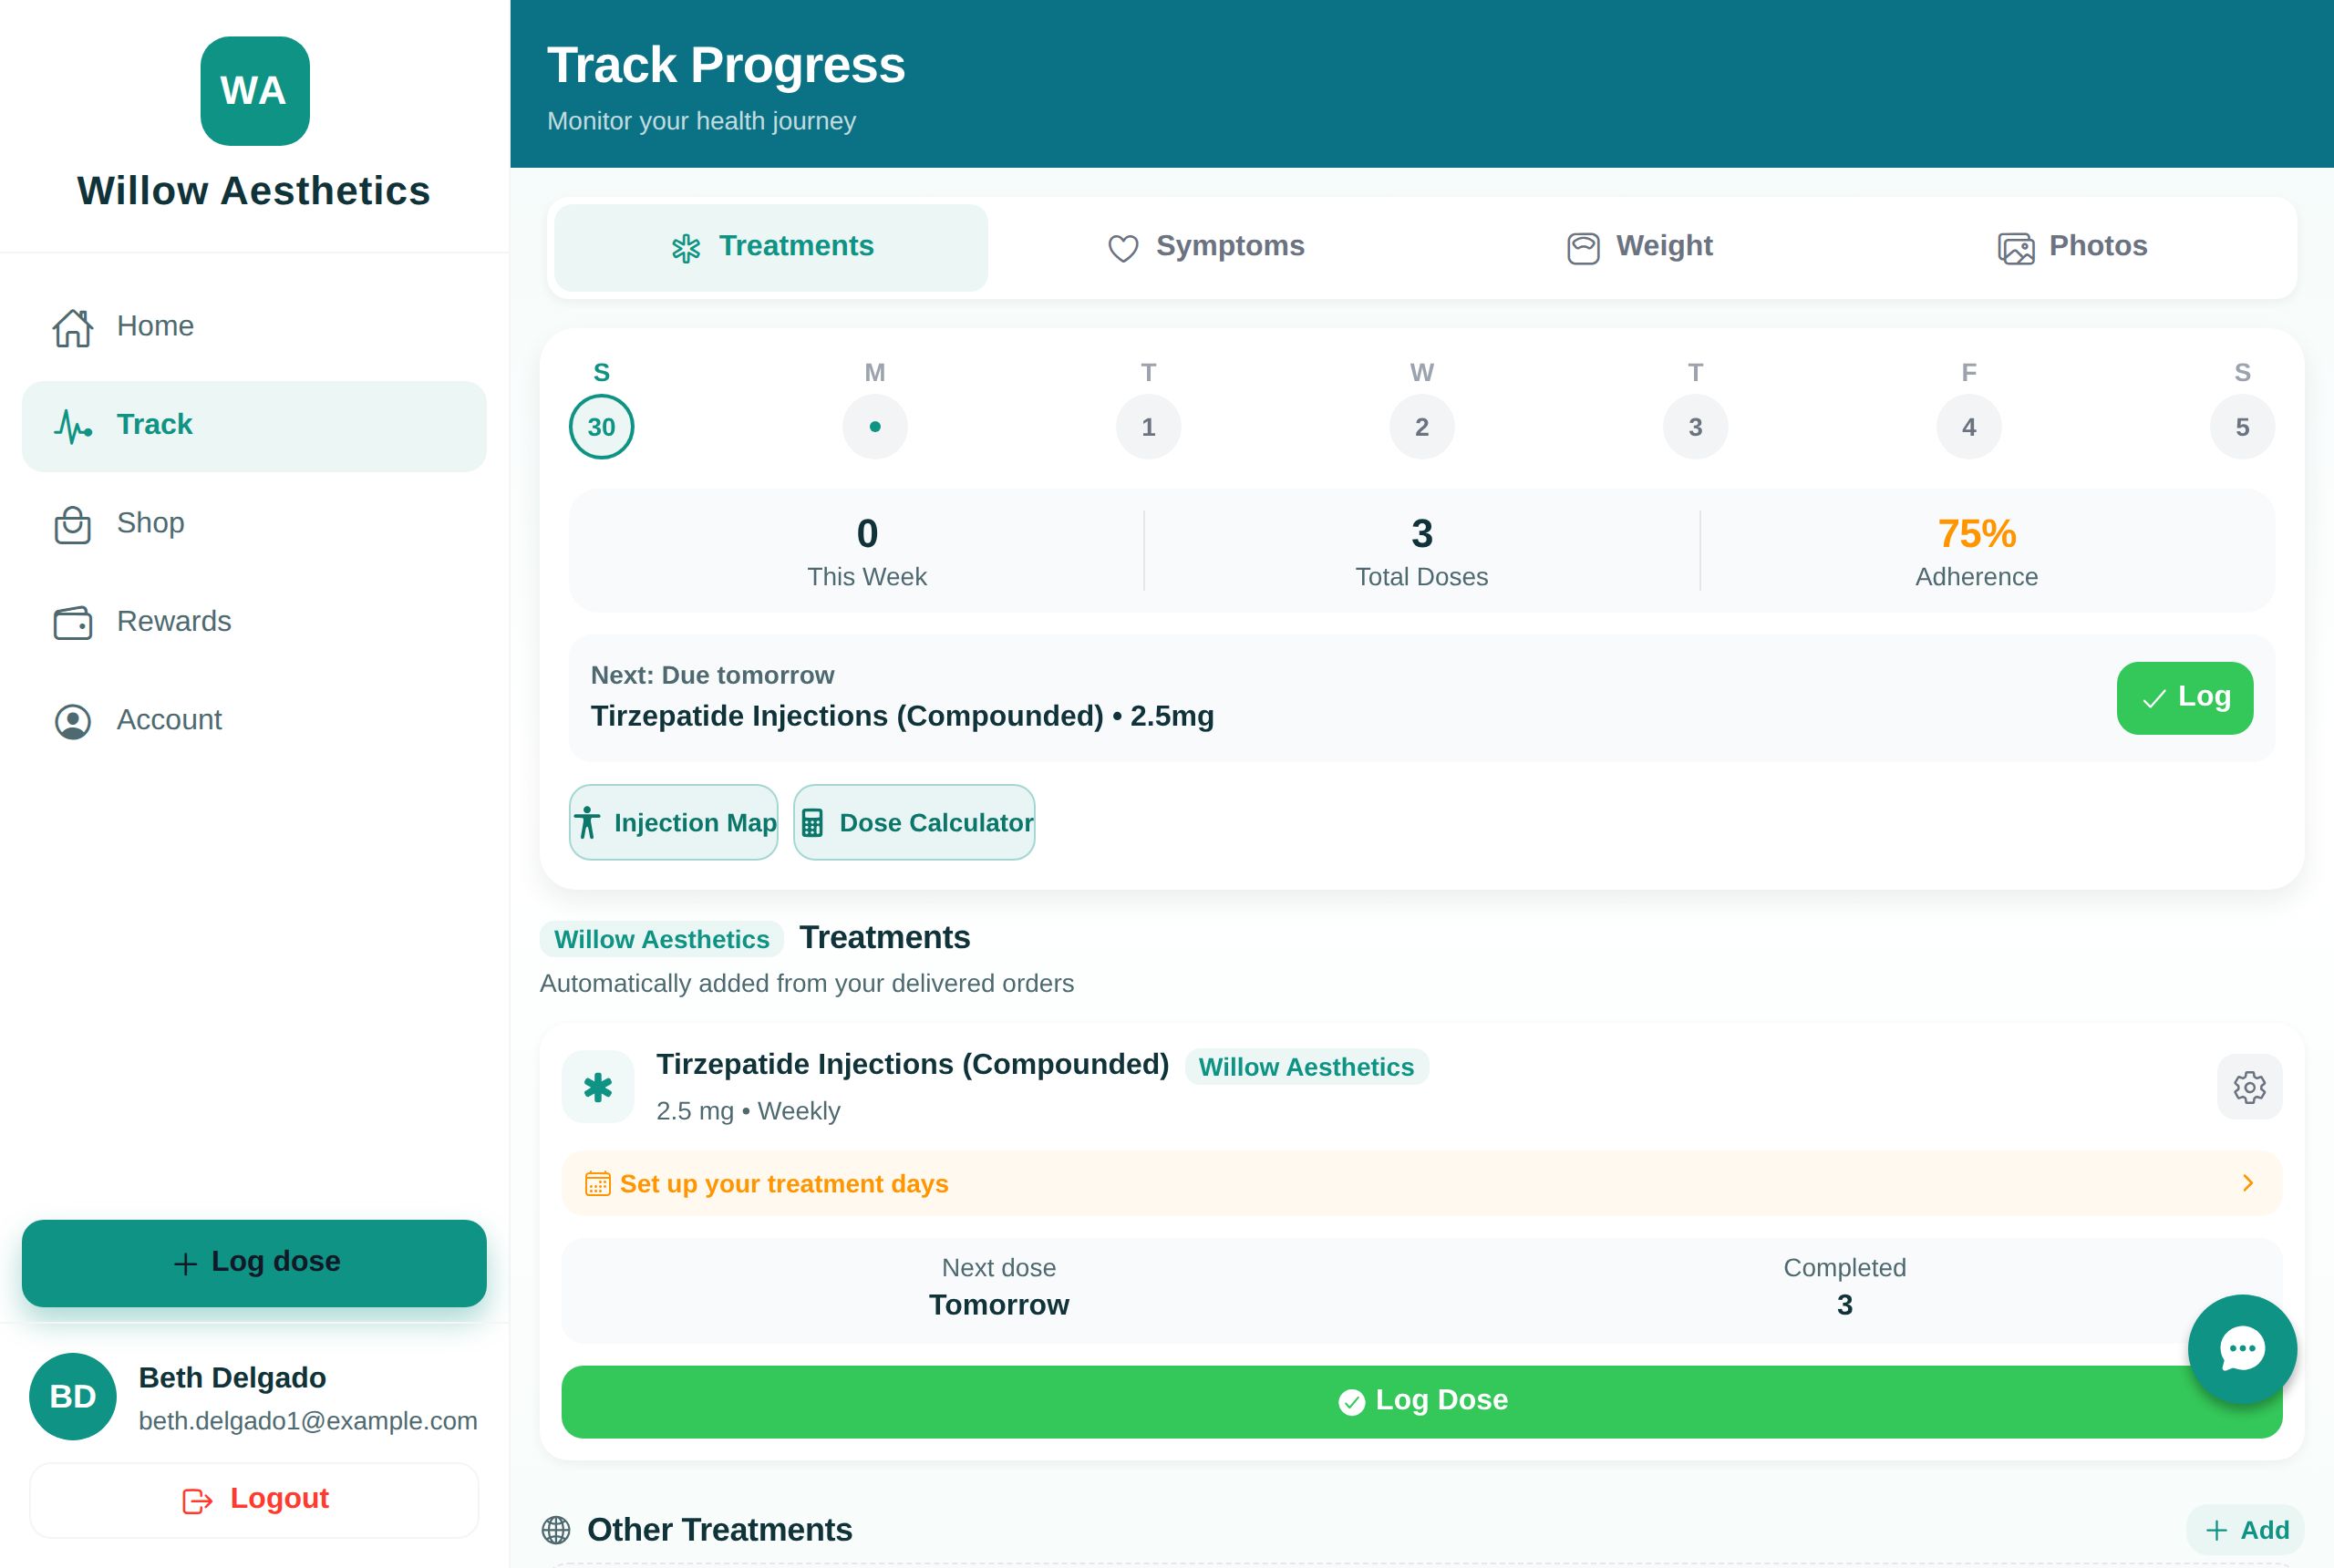Viewport: 2334px width, 1568px height.
Task: Select the Track nav item
Action: tap(254, 425)
